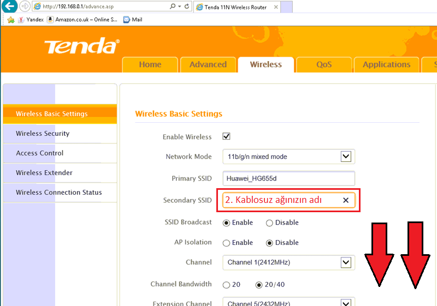Open the Yandex bookmark
Screen dimensions: 437x306
click(x=31, y=20)
